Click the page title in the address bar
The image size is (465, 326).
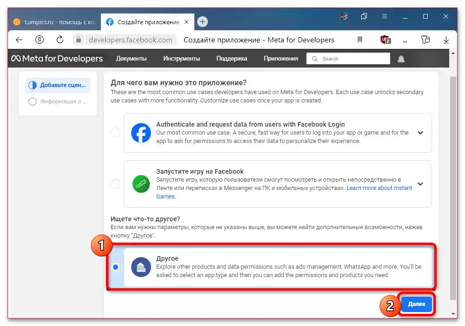pos(259,40)
